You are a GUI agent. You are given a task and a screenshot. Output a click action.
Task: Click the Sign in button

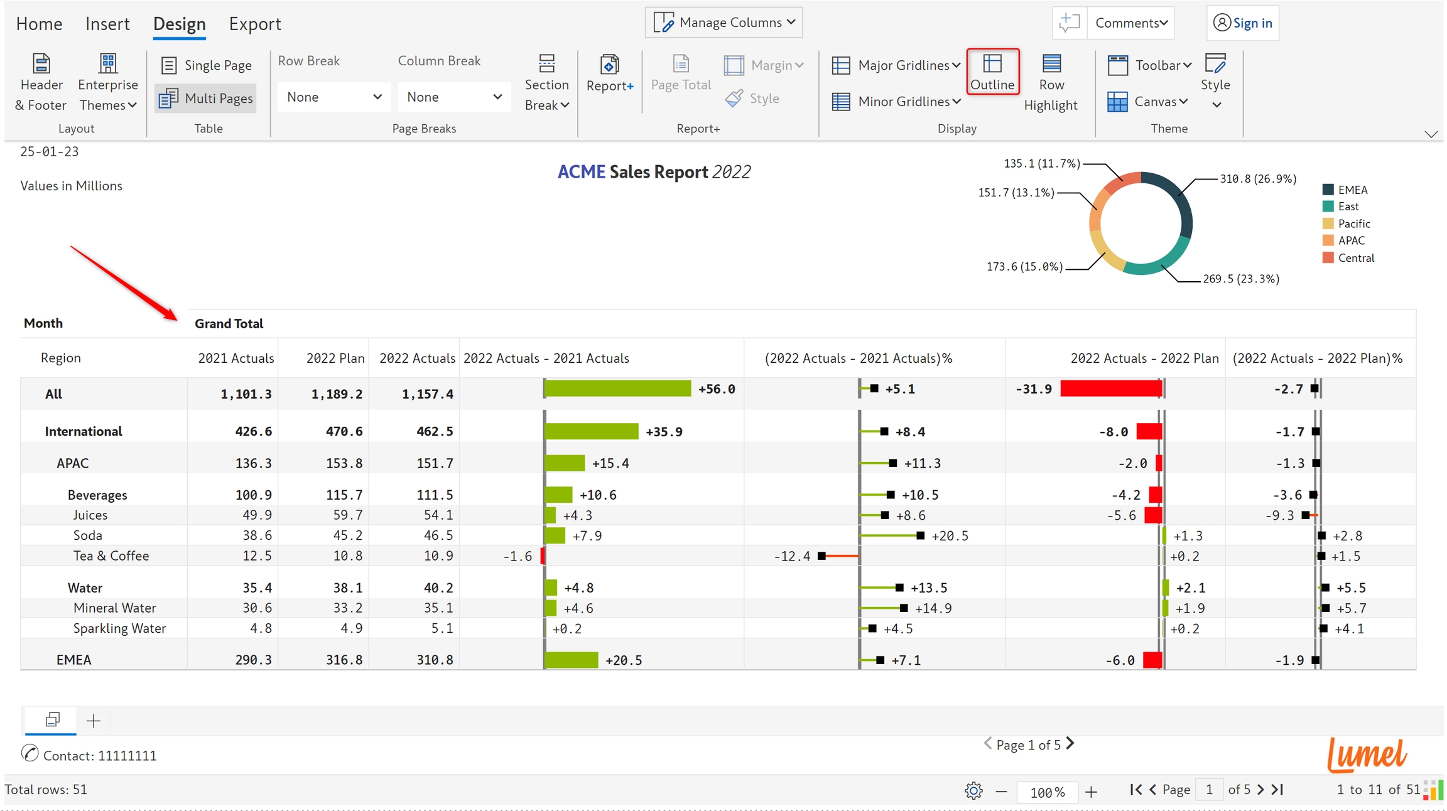coord(1243,23)
